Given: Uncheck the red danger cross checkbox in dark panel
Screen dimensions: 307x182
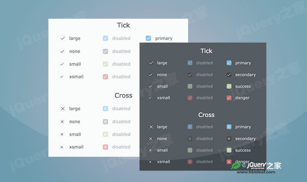Looking at the screenshot, I should [229, 162].
